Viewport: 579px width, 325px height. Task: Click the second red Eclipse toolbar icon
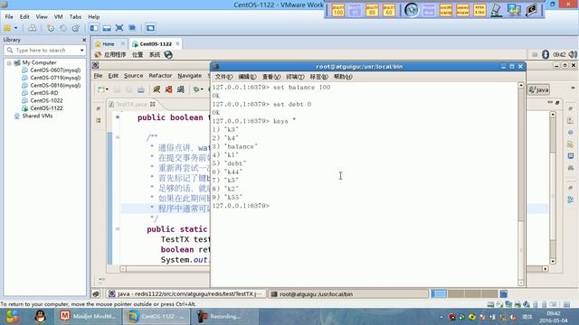pyautogui.click(x=168, y=89)
